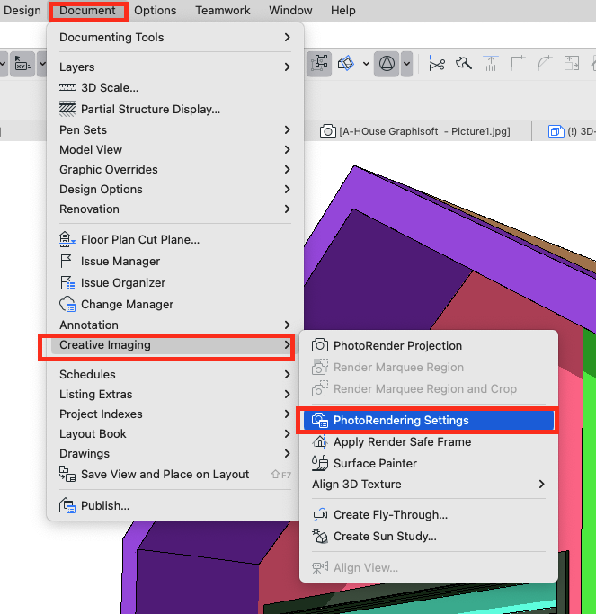Viewport: 596px width, 614px height.
Task: Open the Issue Manager
Action: 175,262
